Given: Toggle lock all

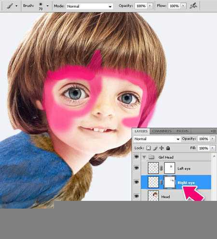Looking at the screenshot, I should pyautogui.click(x=168, y=148).
